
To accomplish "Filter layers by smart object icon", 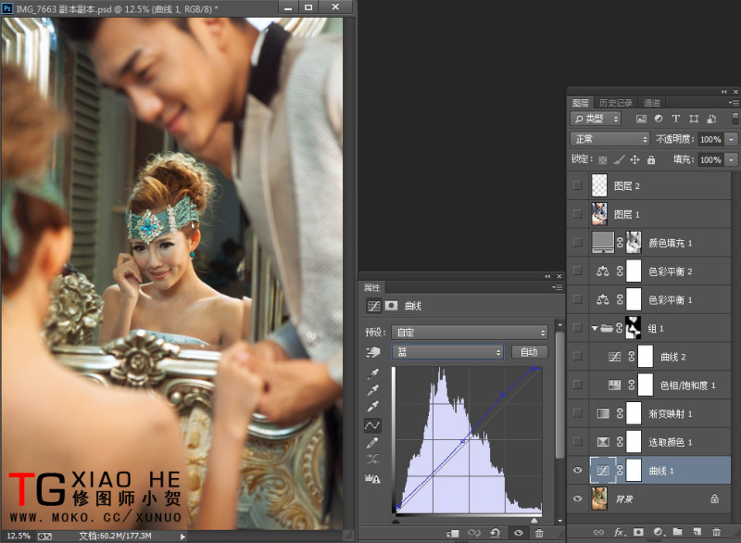I will click(711, 119).
